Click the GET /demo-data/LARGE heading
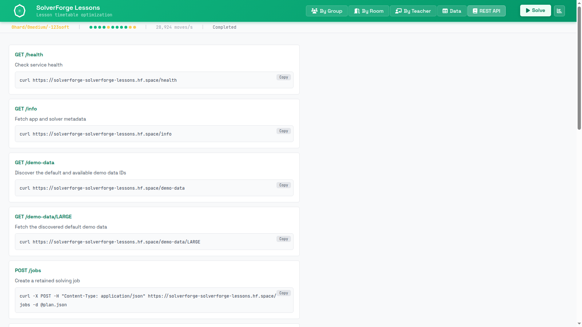Viewport: 582px width, 327px height. pos(43,217)
